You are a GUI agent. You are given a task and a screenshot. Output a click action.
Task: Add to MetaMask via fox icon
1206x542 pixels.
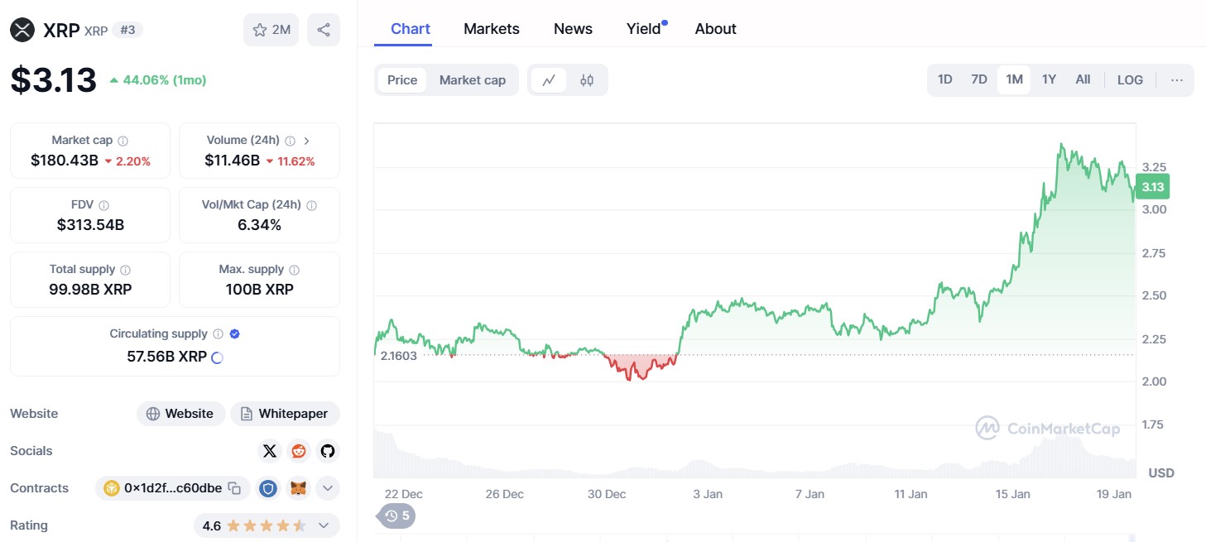click(298, 488)
